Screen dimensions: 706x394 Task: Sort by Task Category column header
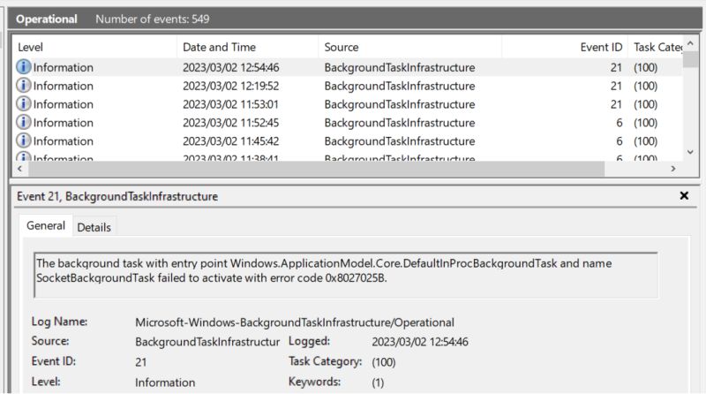(x=656, y=47)
